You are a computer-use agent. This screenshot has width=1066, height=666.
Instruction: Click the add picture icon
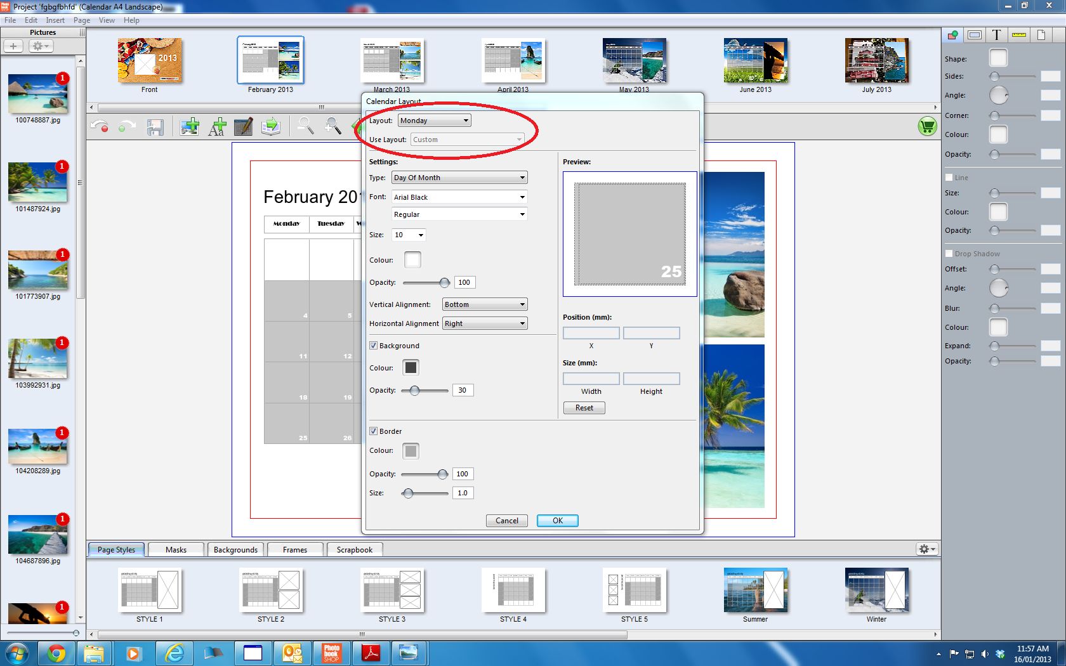[189, 127]
